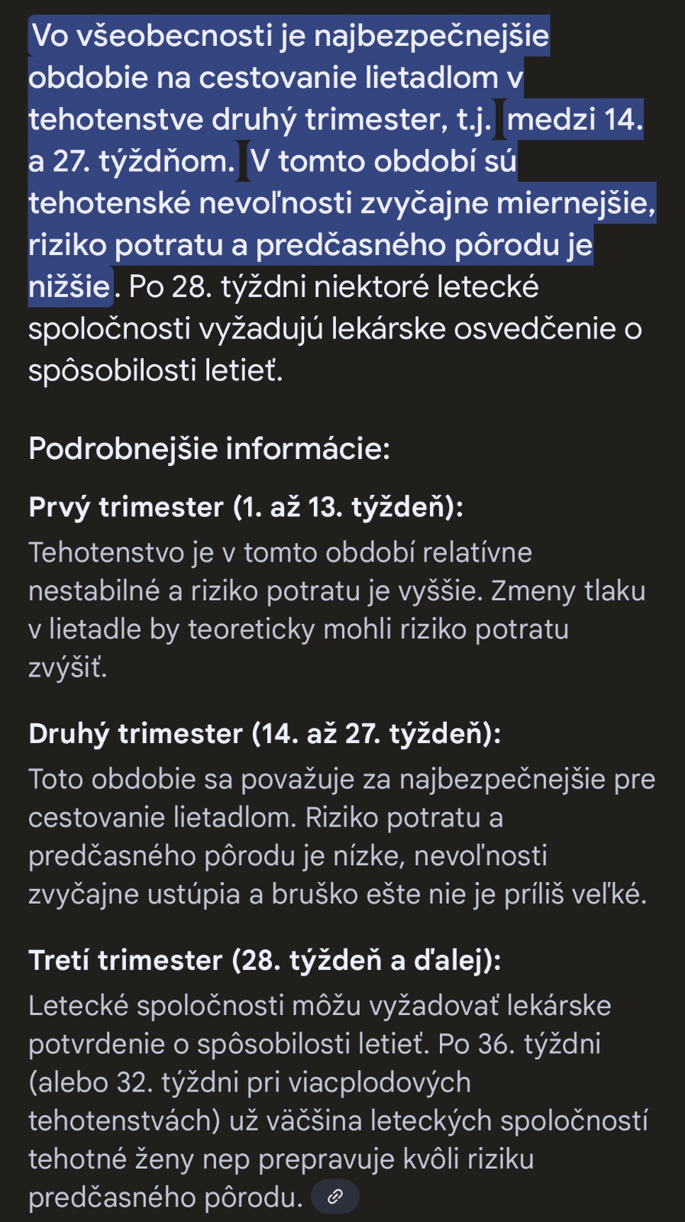Click the highlighted text "V tomto období sú"
685x1222 pixels.
(x=383, y=162)
